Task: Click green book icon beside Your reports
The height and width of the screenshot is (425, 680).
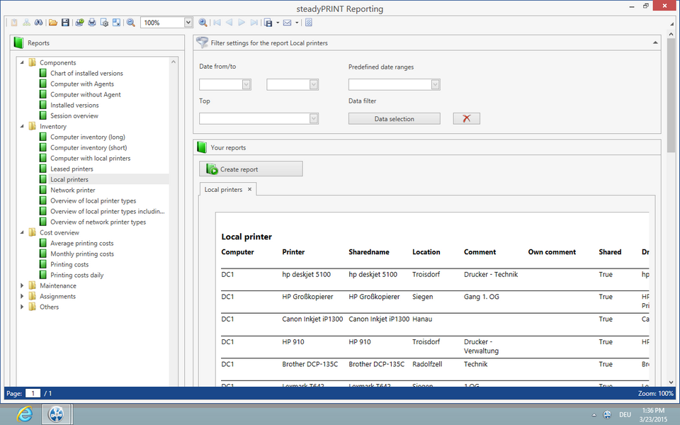Action: [202, 147]
